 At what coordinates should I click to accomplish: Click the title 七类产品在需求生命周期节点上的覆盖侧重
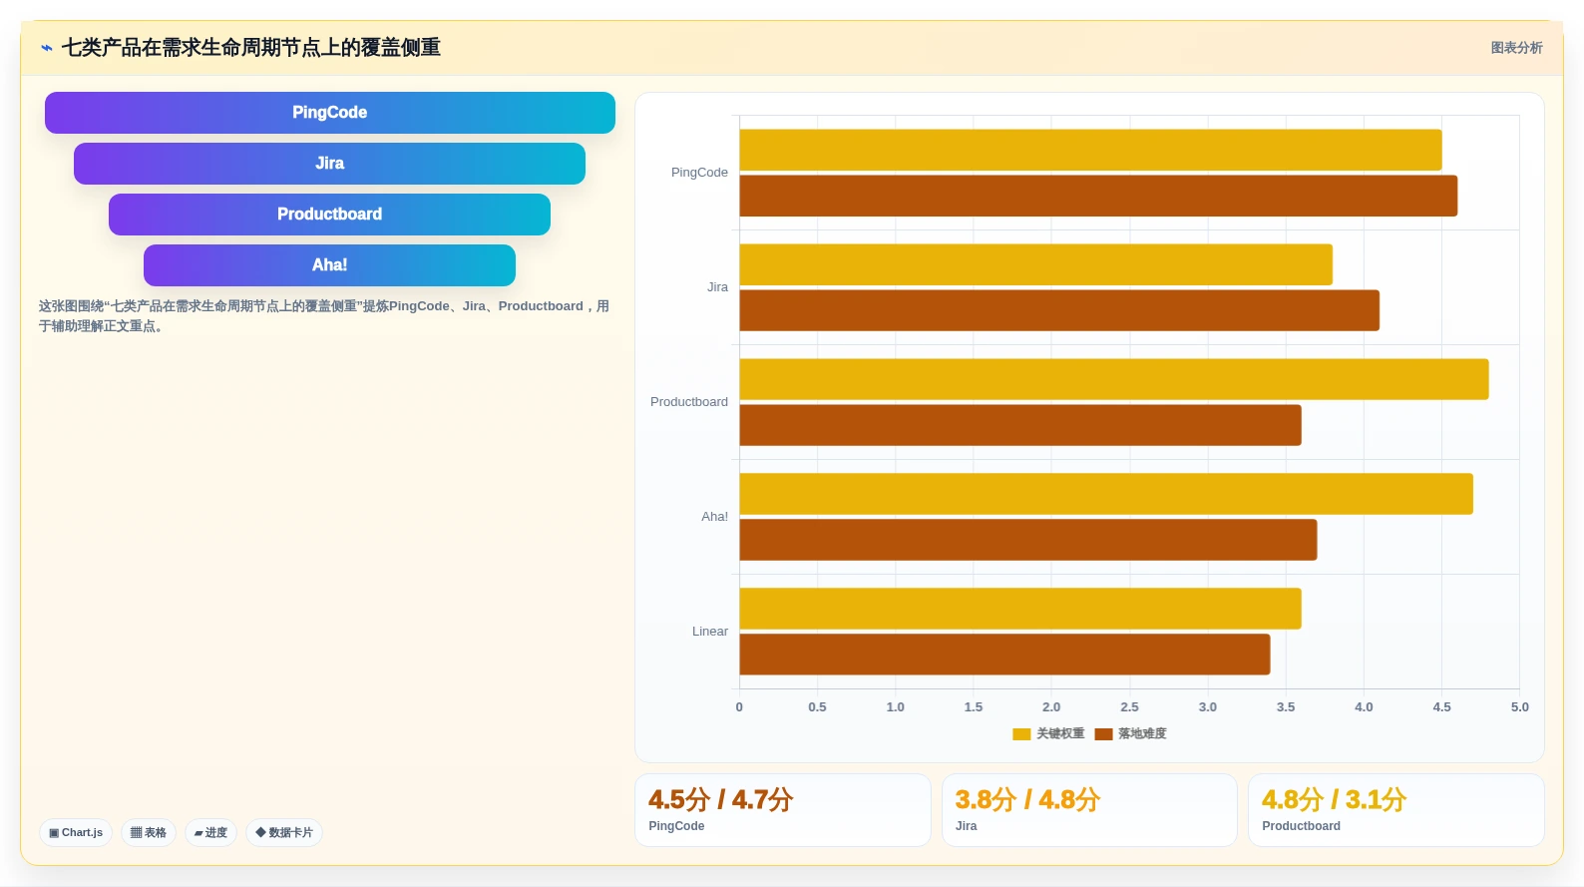[x=251, y=48]
